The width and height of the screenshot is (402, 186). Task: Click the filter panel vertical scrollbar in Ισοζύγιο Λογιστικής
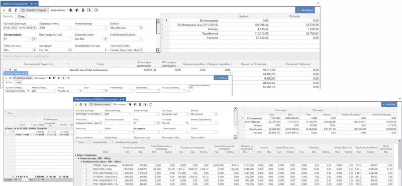(158, 36)
